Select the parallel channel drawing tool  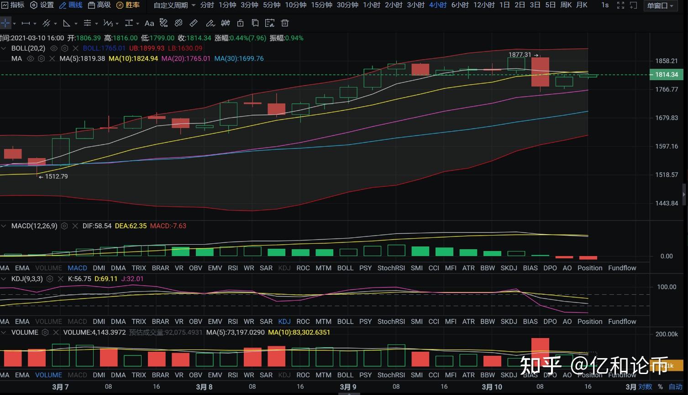(x=46, y=23)
